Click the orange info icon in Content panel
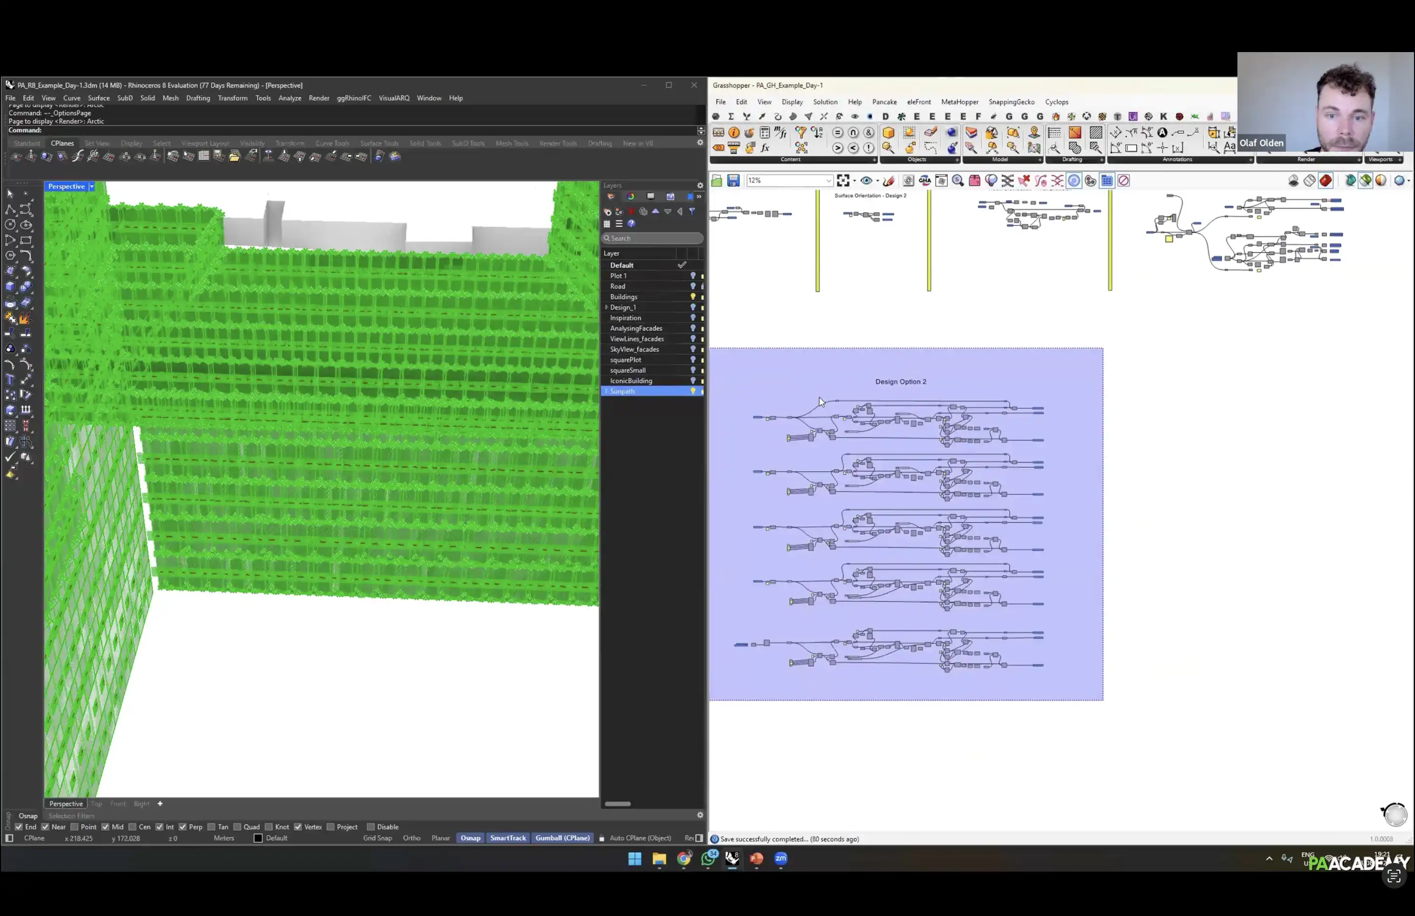 click(x=734, y=133)
